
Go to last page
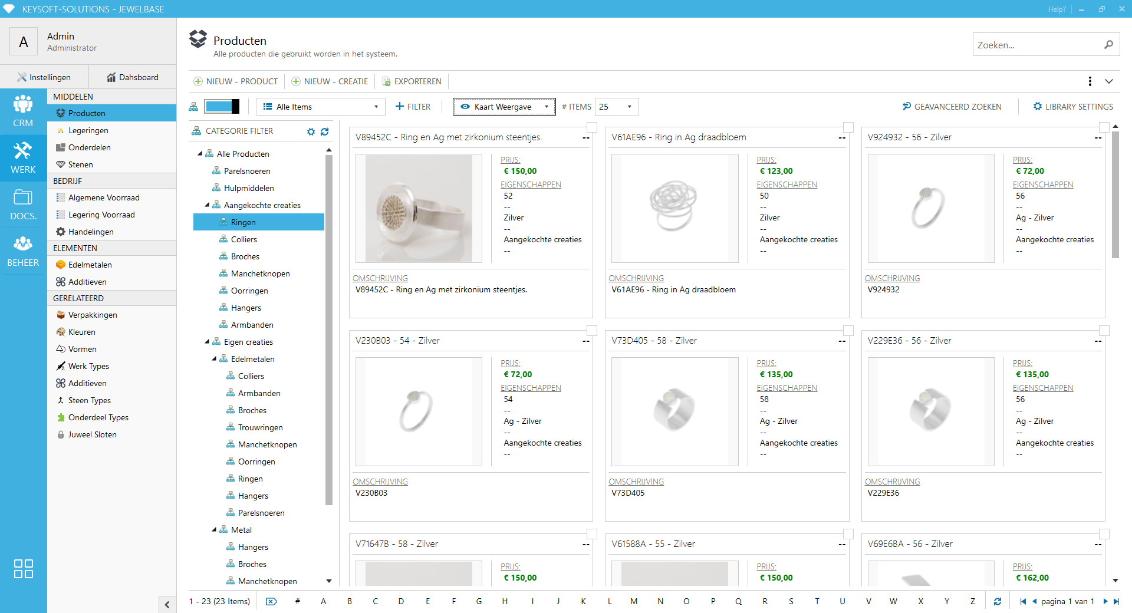click(x=1115, y=601)
